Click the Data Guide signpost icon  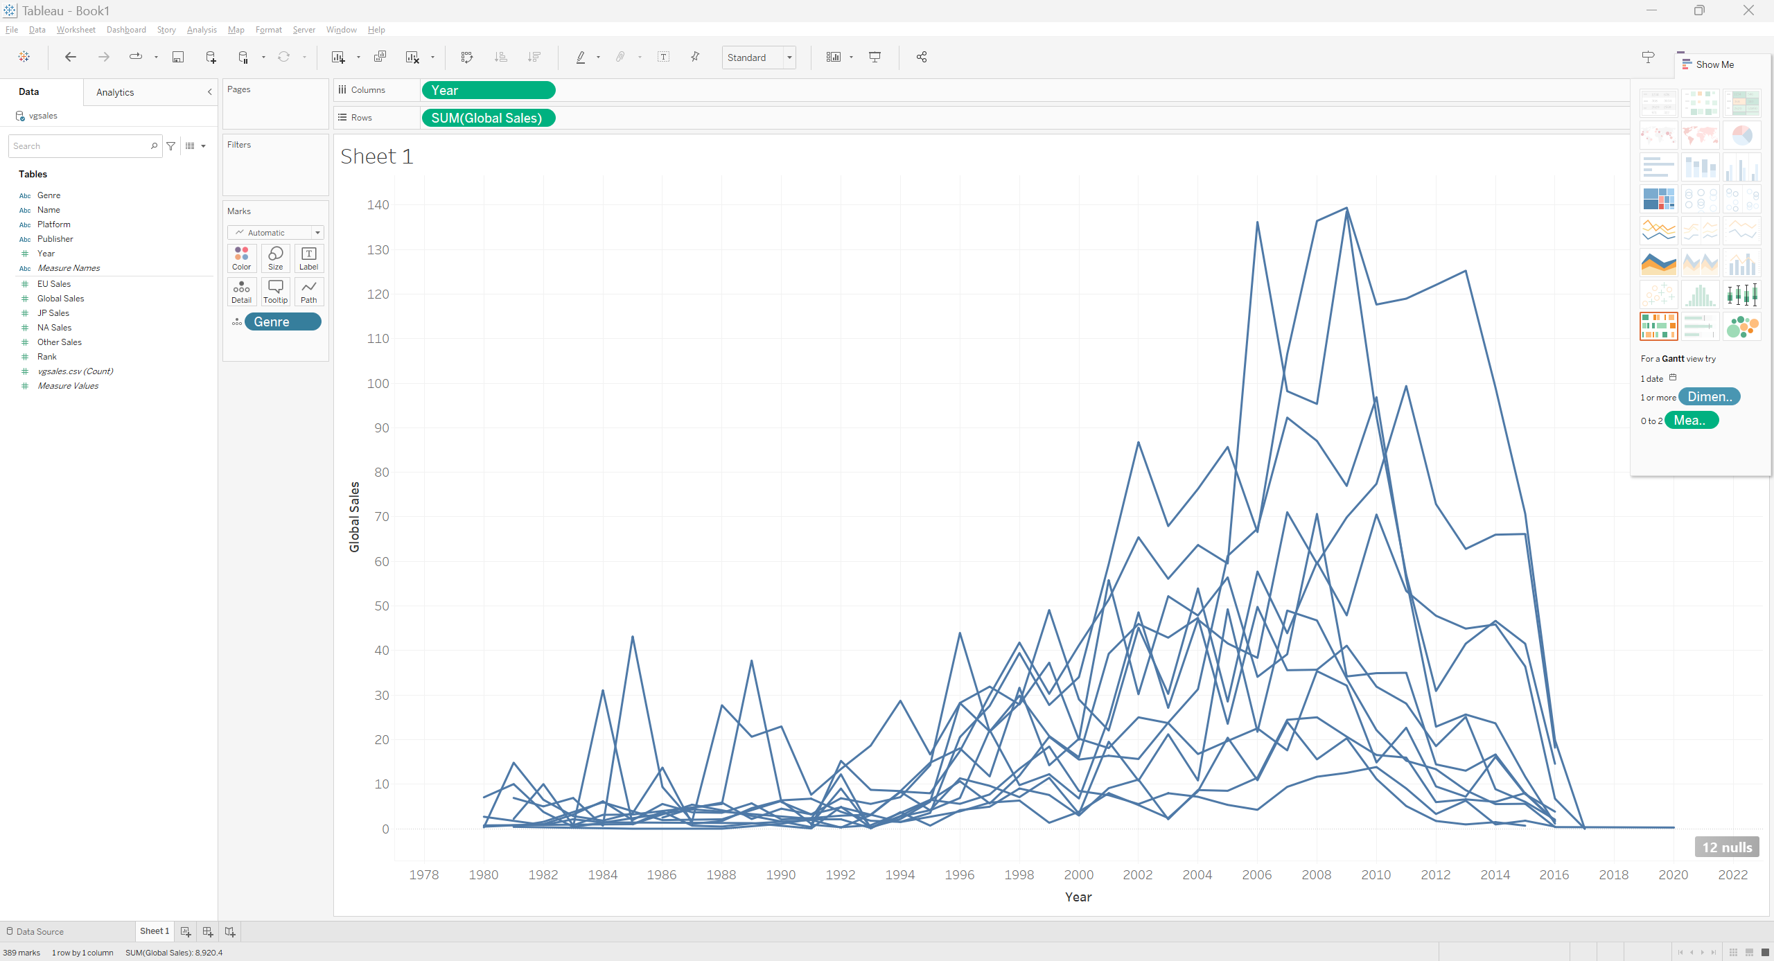click(1649, 57)
